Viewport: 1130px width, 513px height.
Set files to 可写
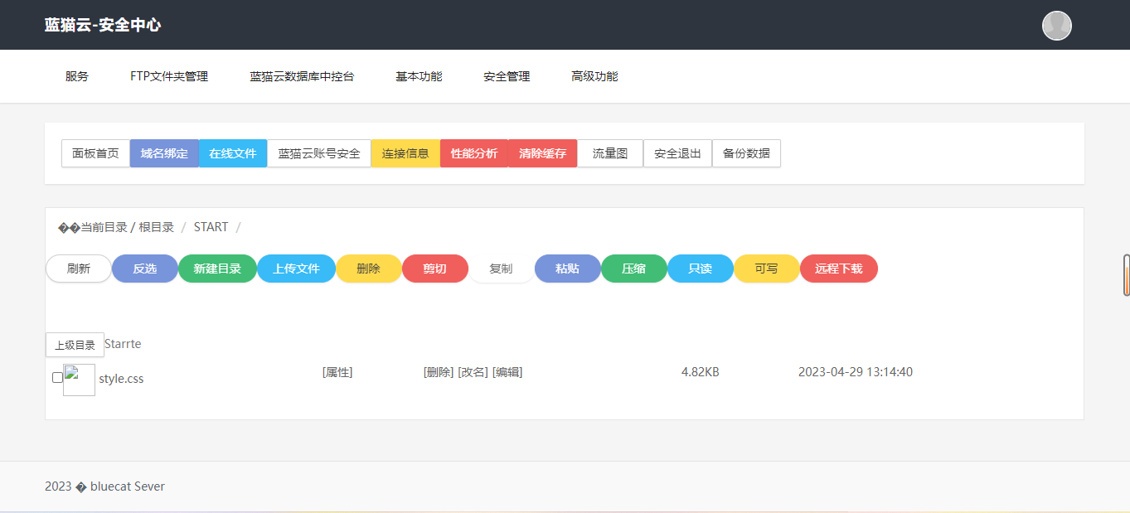pyautogui.click(x=767, y=269)
